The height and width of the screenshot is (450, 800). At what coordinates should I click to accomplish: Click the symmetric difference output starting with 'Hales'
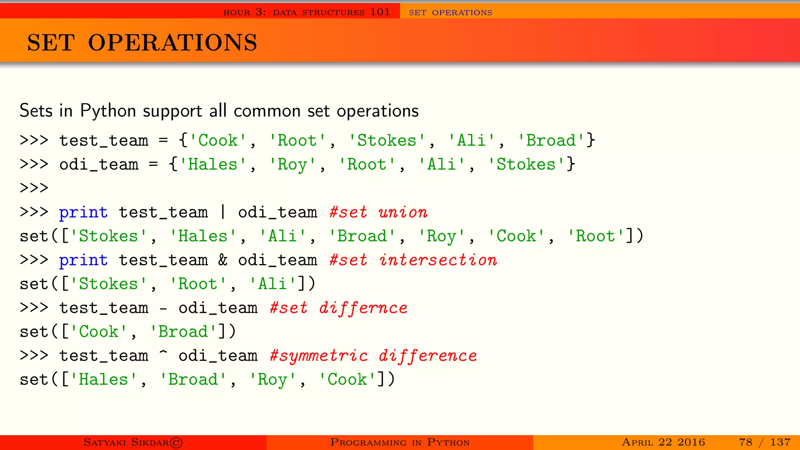207,380
